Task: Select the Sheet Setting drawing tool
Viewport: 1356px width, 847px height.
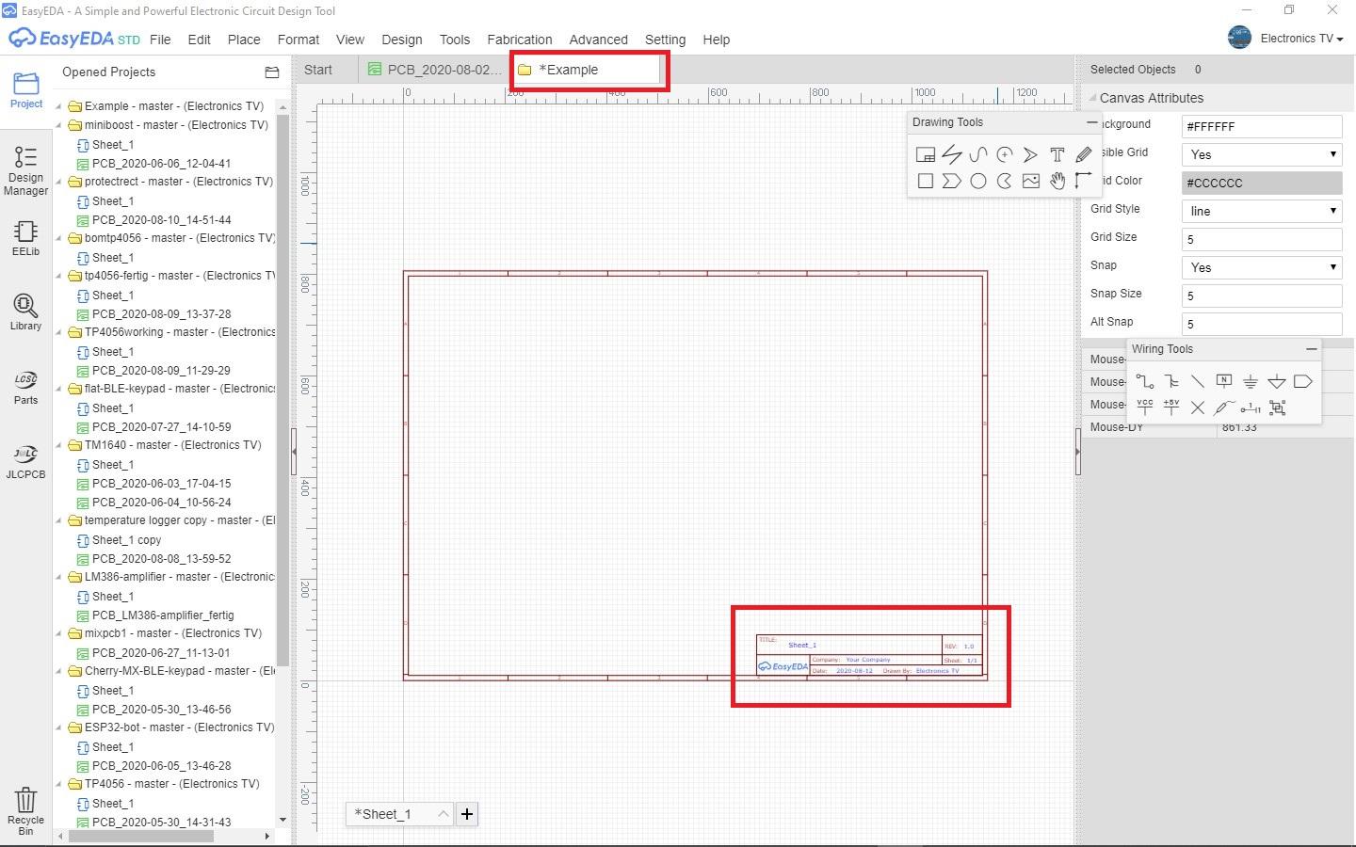Action: (x=926, y=154)
